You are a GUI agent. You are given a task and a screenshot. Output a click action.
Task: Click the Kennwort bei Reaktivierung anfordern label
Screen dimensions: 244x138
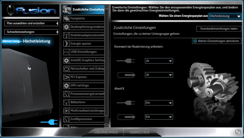(138, 47)
